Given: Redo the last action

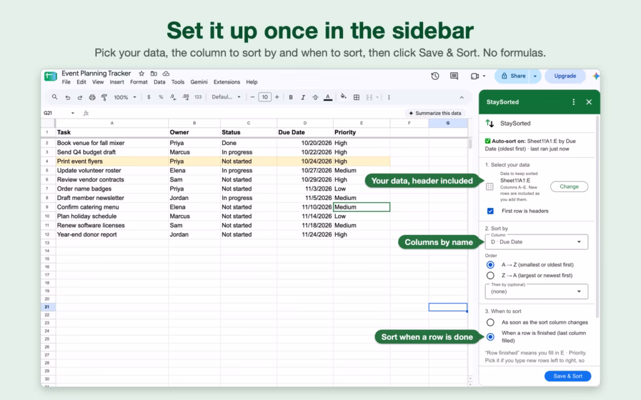Looking at the screenshot, I should point(79,97).
